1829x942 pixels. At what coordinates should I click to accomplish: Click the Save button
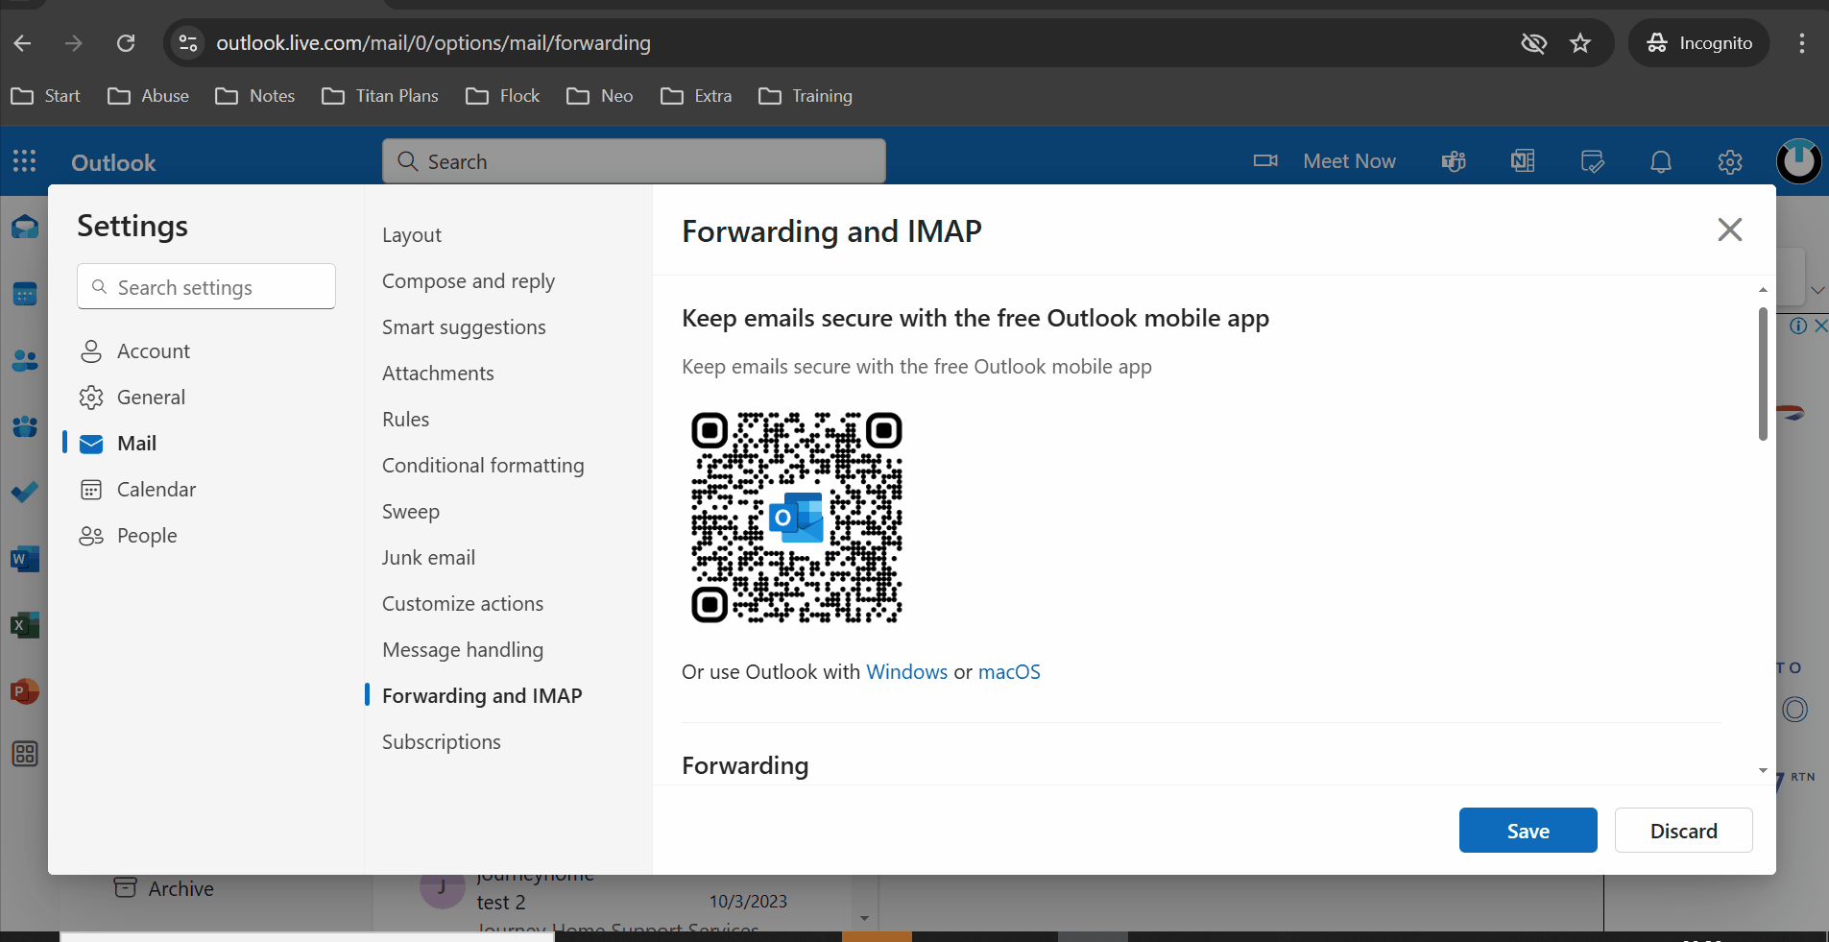tap(1528, 831)
